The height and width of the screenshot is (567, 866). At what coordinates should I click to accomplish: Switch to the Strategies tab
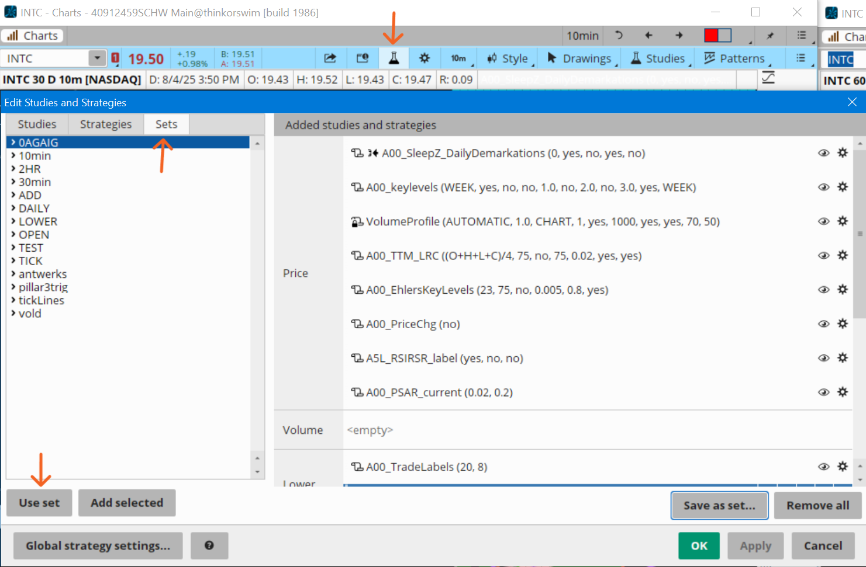coord(106,124)
